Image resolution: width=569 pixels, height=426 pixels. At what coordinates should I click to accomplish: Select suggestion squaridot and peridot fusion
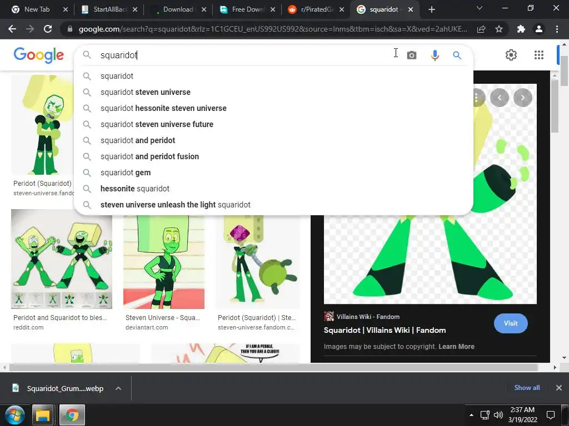(273, 156)
